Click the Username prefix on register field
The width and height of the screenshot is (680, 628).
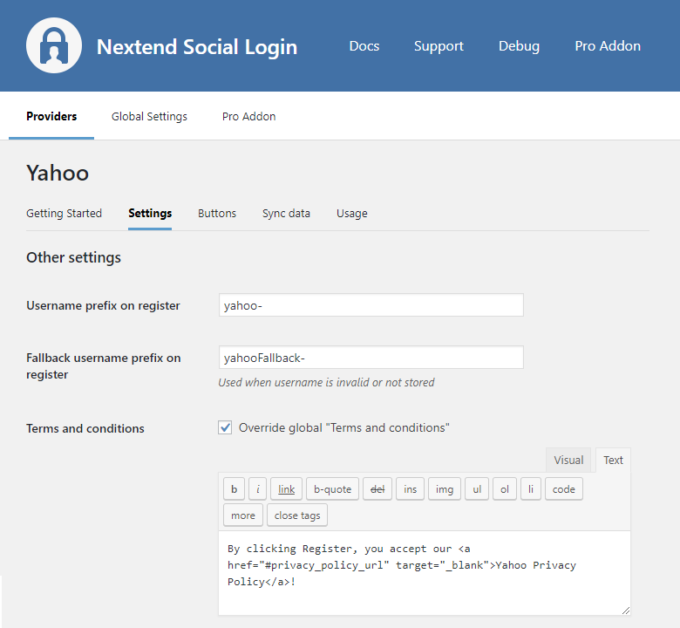371,305
